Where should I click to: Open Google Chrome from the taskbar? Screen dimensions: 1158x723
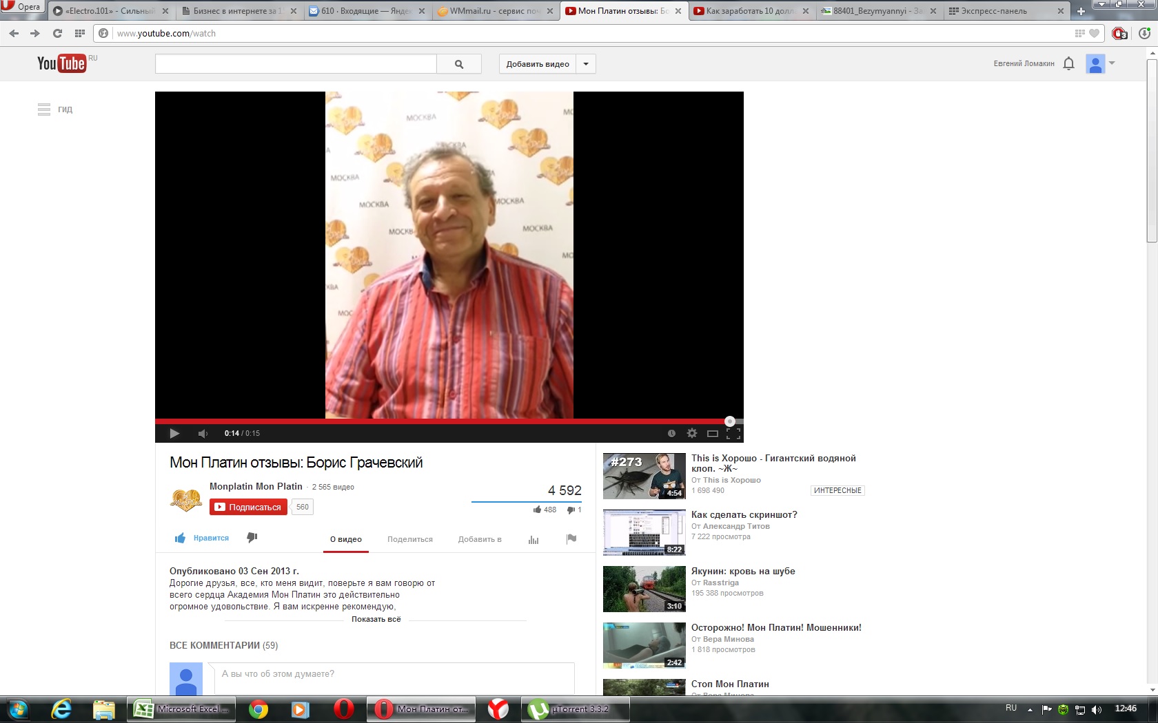pos(258,709)
